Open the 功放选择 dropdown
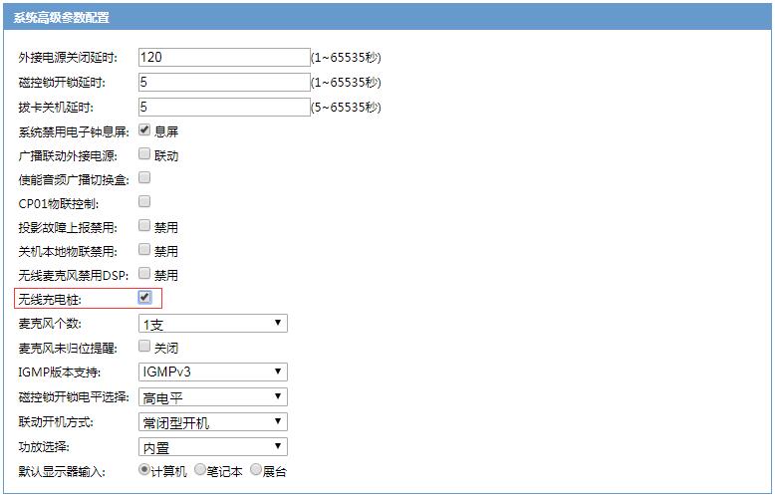The height and width of the screenshot is (497, 775). (x=212, y=447)
